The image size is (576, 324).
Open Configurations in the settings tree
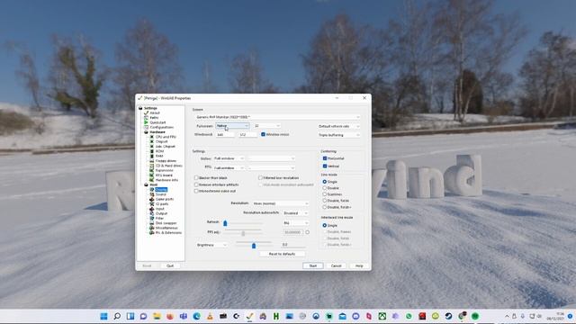[162, 127]
